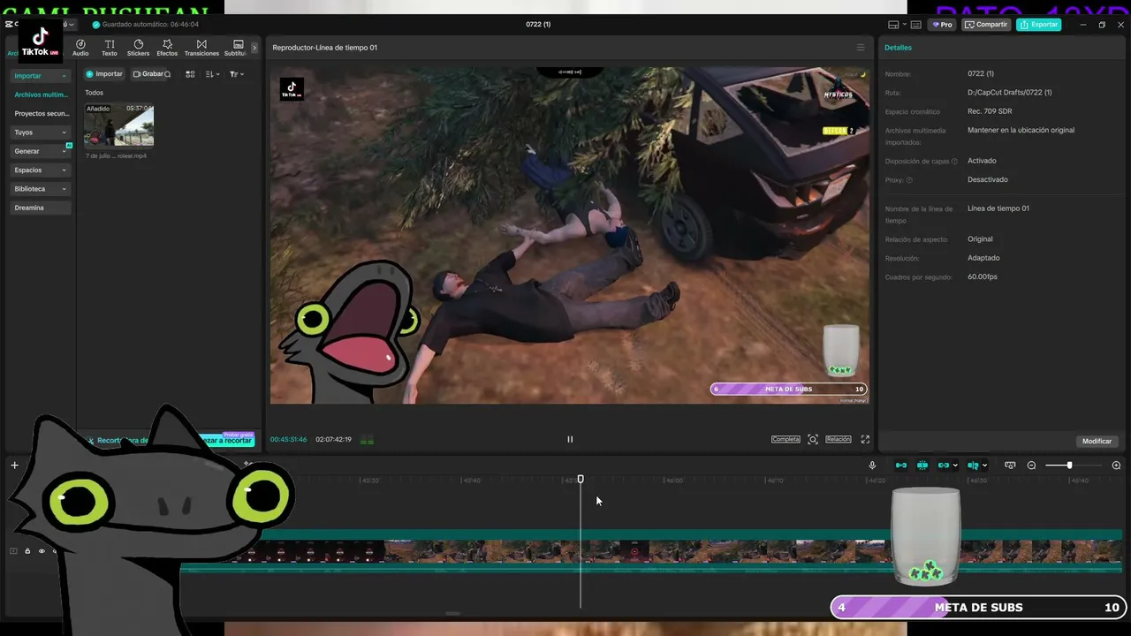Screen dimensions: 1131x636
Task: Lock the main video track
Action: point(27,551)
